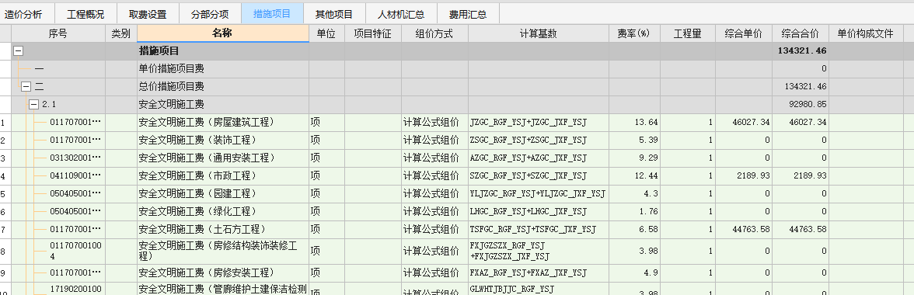The width and height of the screenshot is (914, 295).
Task: Click the 费率(%) column header
Action: click(x=635, y=33)
